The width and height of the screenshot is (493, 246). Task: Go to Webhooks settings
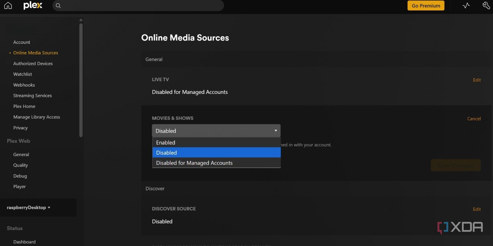[24, 85]
